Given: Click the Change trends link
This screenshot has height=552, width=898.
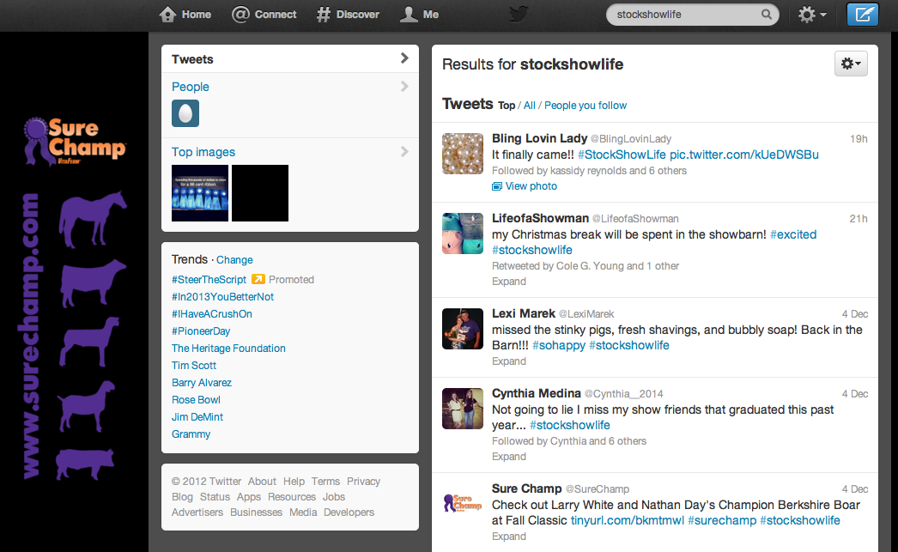Looking at the screenshot, I should [234, 260].
